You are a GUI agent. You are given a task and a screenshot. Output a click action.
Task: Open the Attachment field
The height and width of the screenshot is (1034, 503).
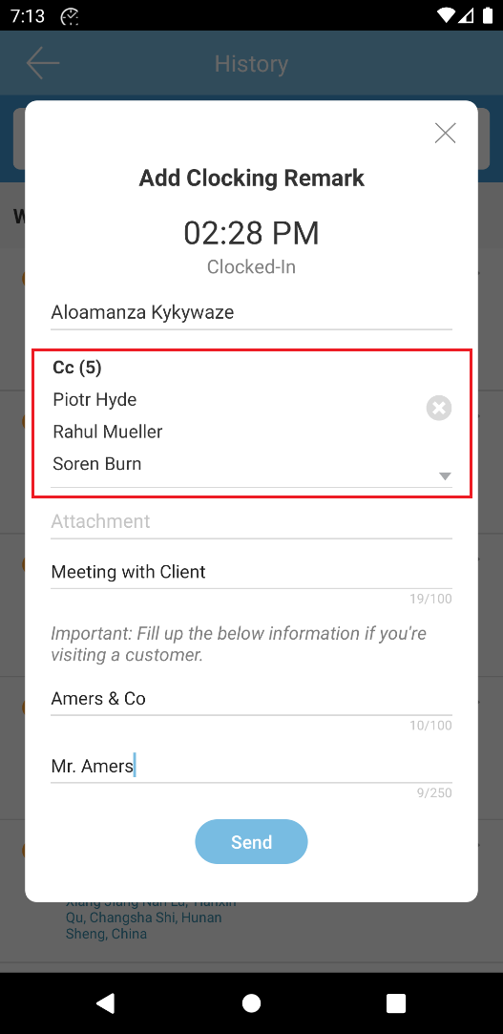point(251,521)
